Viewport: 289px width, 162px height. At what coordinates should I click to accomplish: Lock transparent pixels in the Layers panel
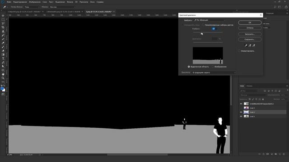tap(250, 99)
